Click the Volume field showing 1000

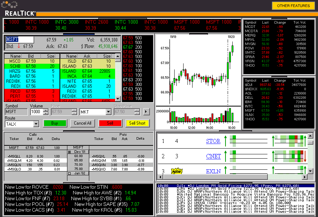37,112
